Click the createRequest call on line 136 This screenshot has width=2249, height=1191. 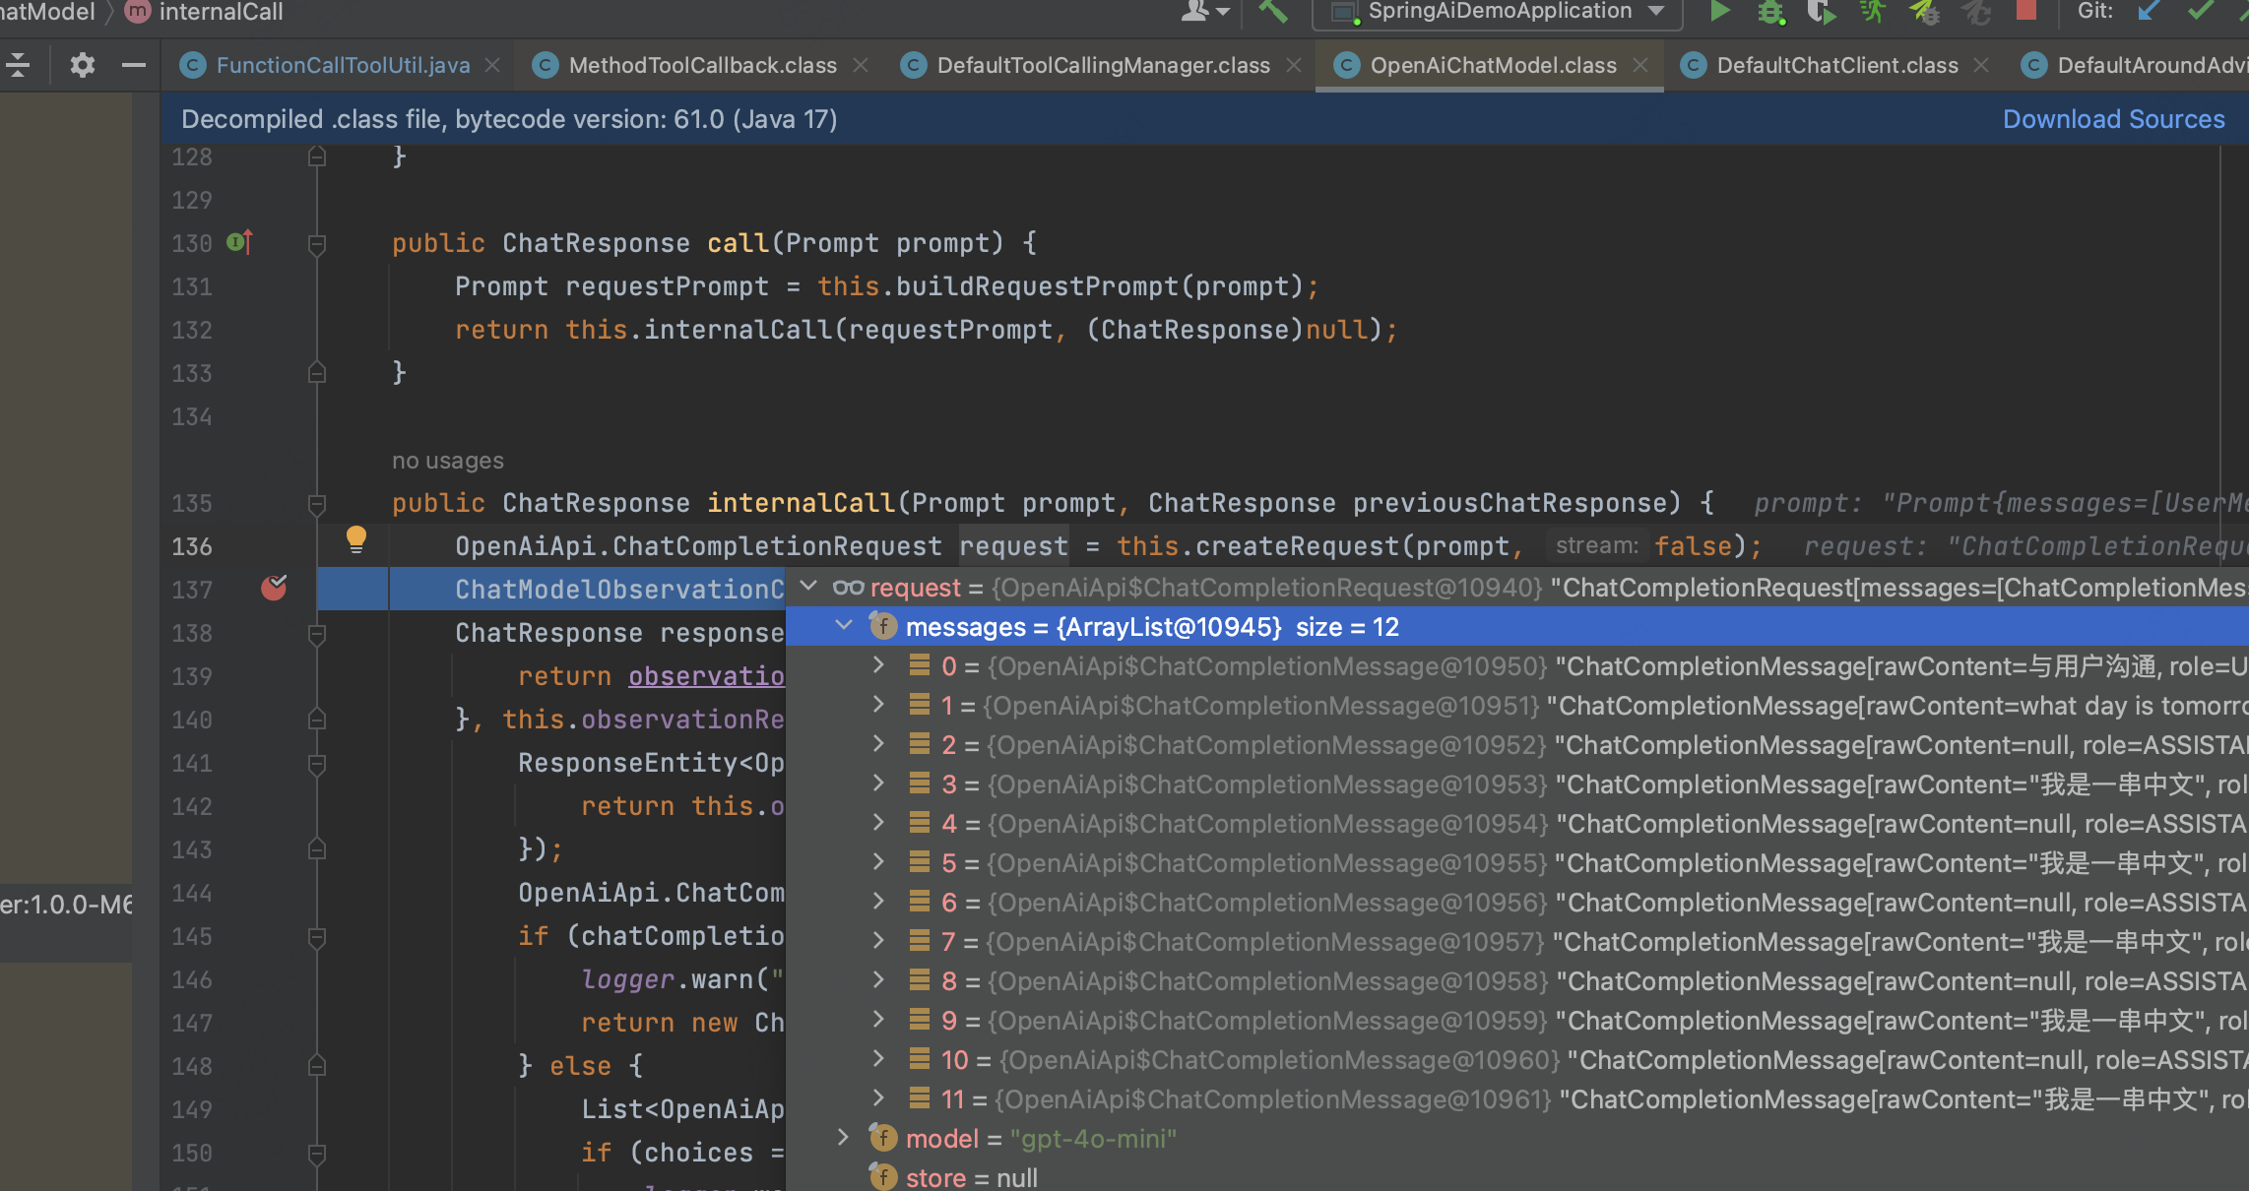[1298, 546]
